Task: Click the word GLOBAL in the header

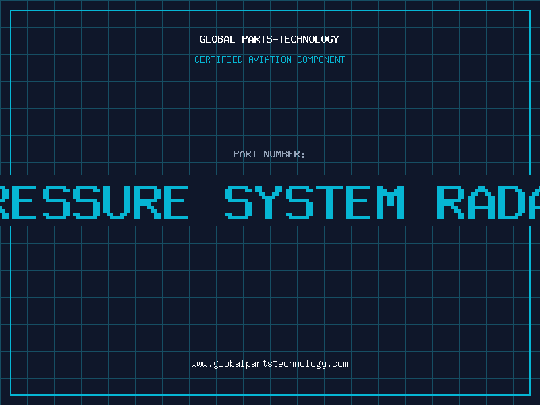Action: 217,39
